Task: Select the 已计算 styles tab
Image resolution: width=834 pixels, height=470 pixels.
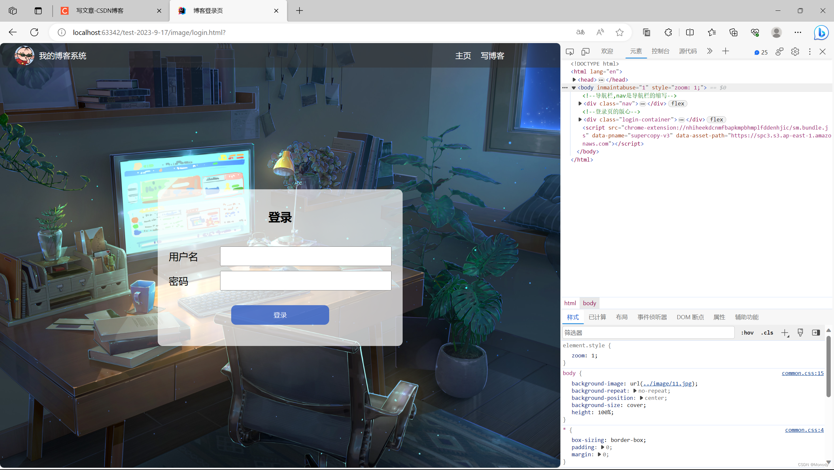Action: (597, 317)
